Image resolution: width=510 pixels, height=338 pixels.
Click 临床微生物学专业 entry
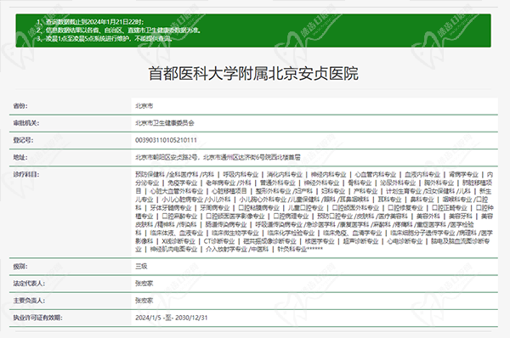pos(235,233)
